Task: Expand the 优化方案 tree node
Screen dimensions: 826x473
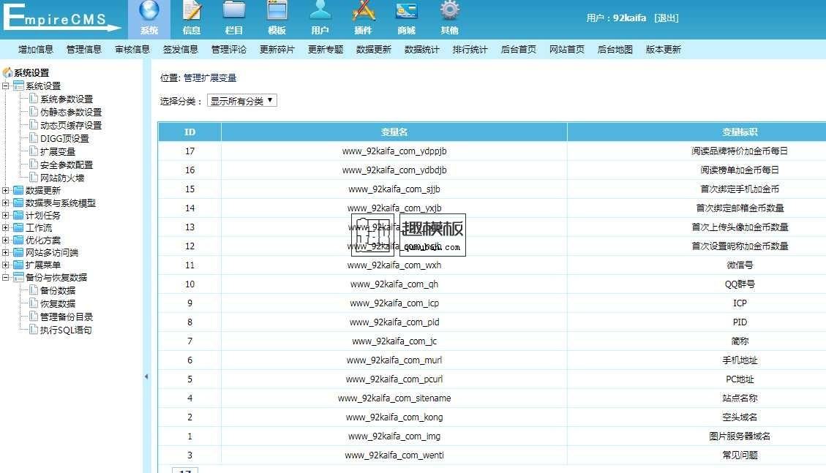Action: pyautogui.click(x=5, y=240)
